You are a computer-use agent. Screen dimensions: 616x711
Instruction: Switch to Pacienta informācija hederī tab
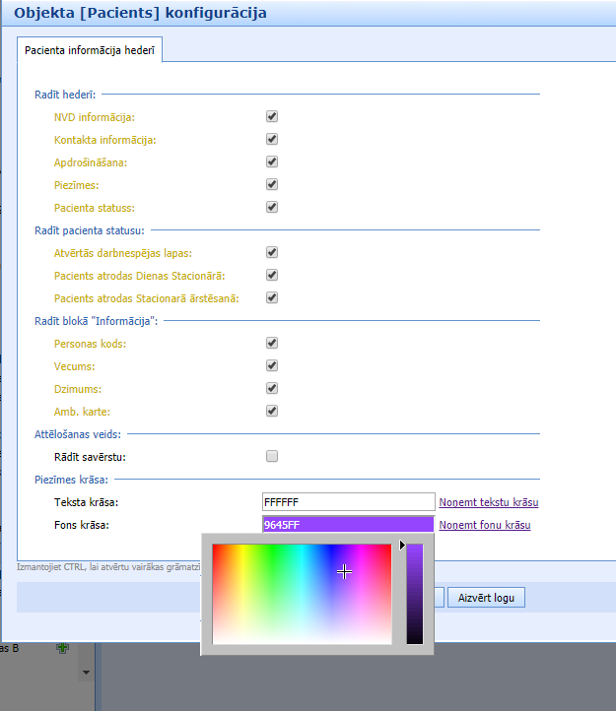(x=90, y=49)
